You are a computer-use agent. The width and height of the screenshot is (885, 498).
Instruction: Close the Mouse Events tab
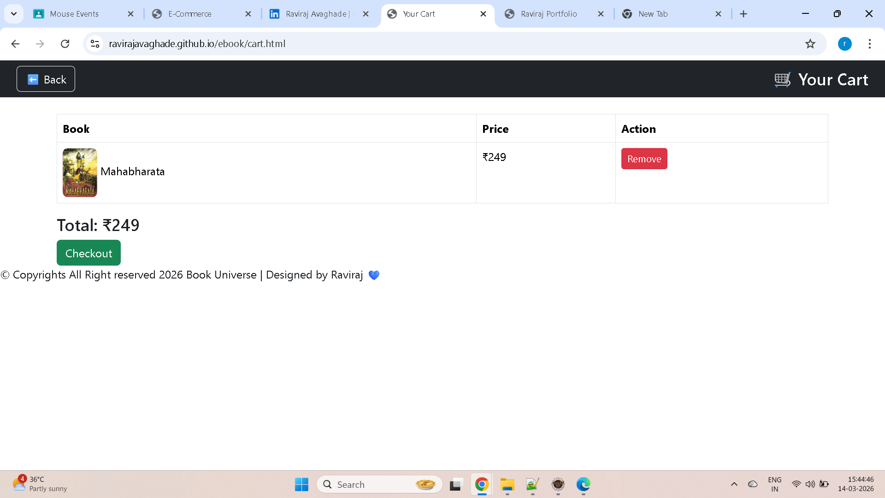[130, 14]
